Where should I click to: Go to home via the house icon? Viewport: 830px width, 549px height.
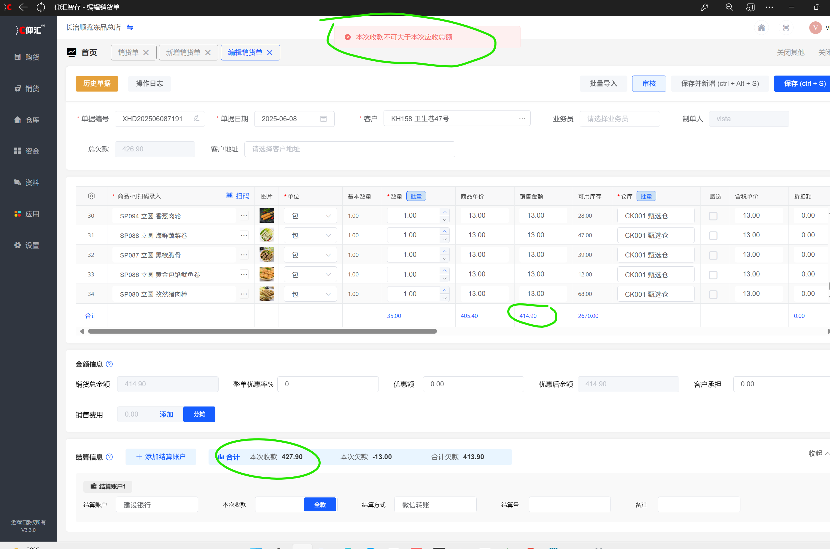[x=761, y=28]
